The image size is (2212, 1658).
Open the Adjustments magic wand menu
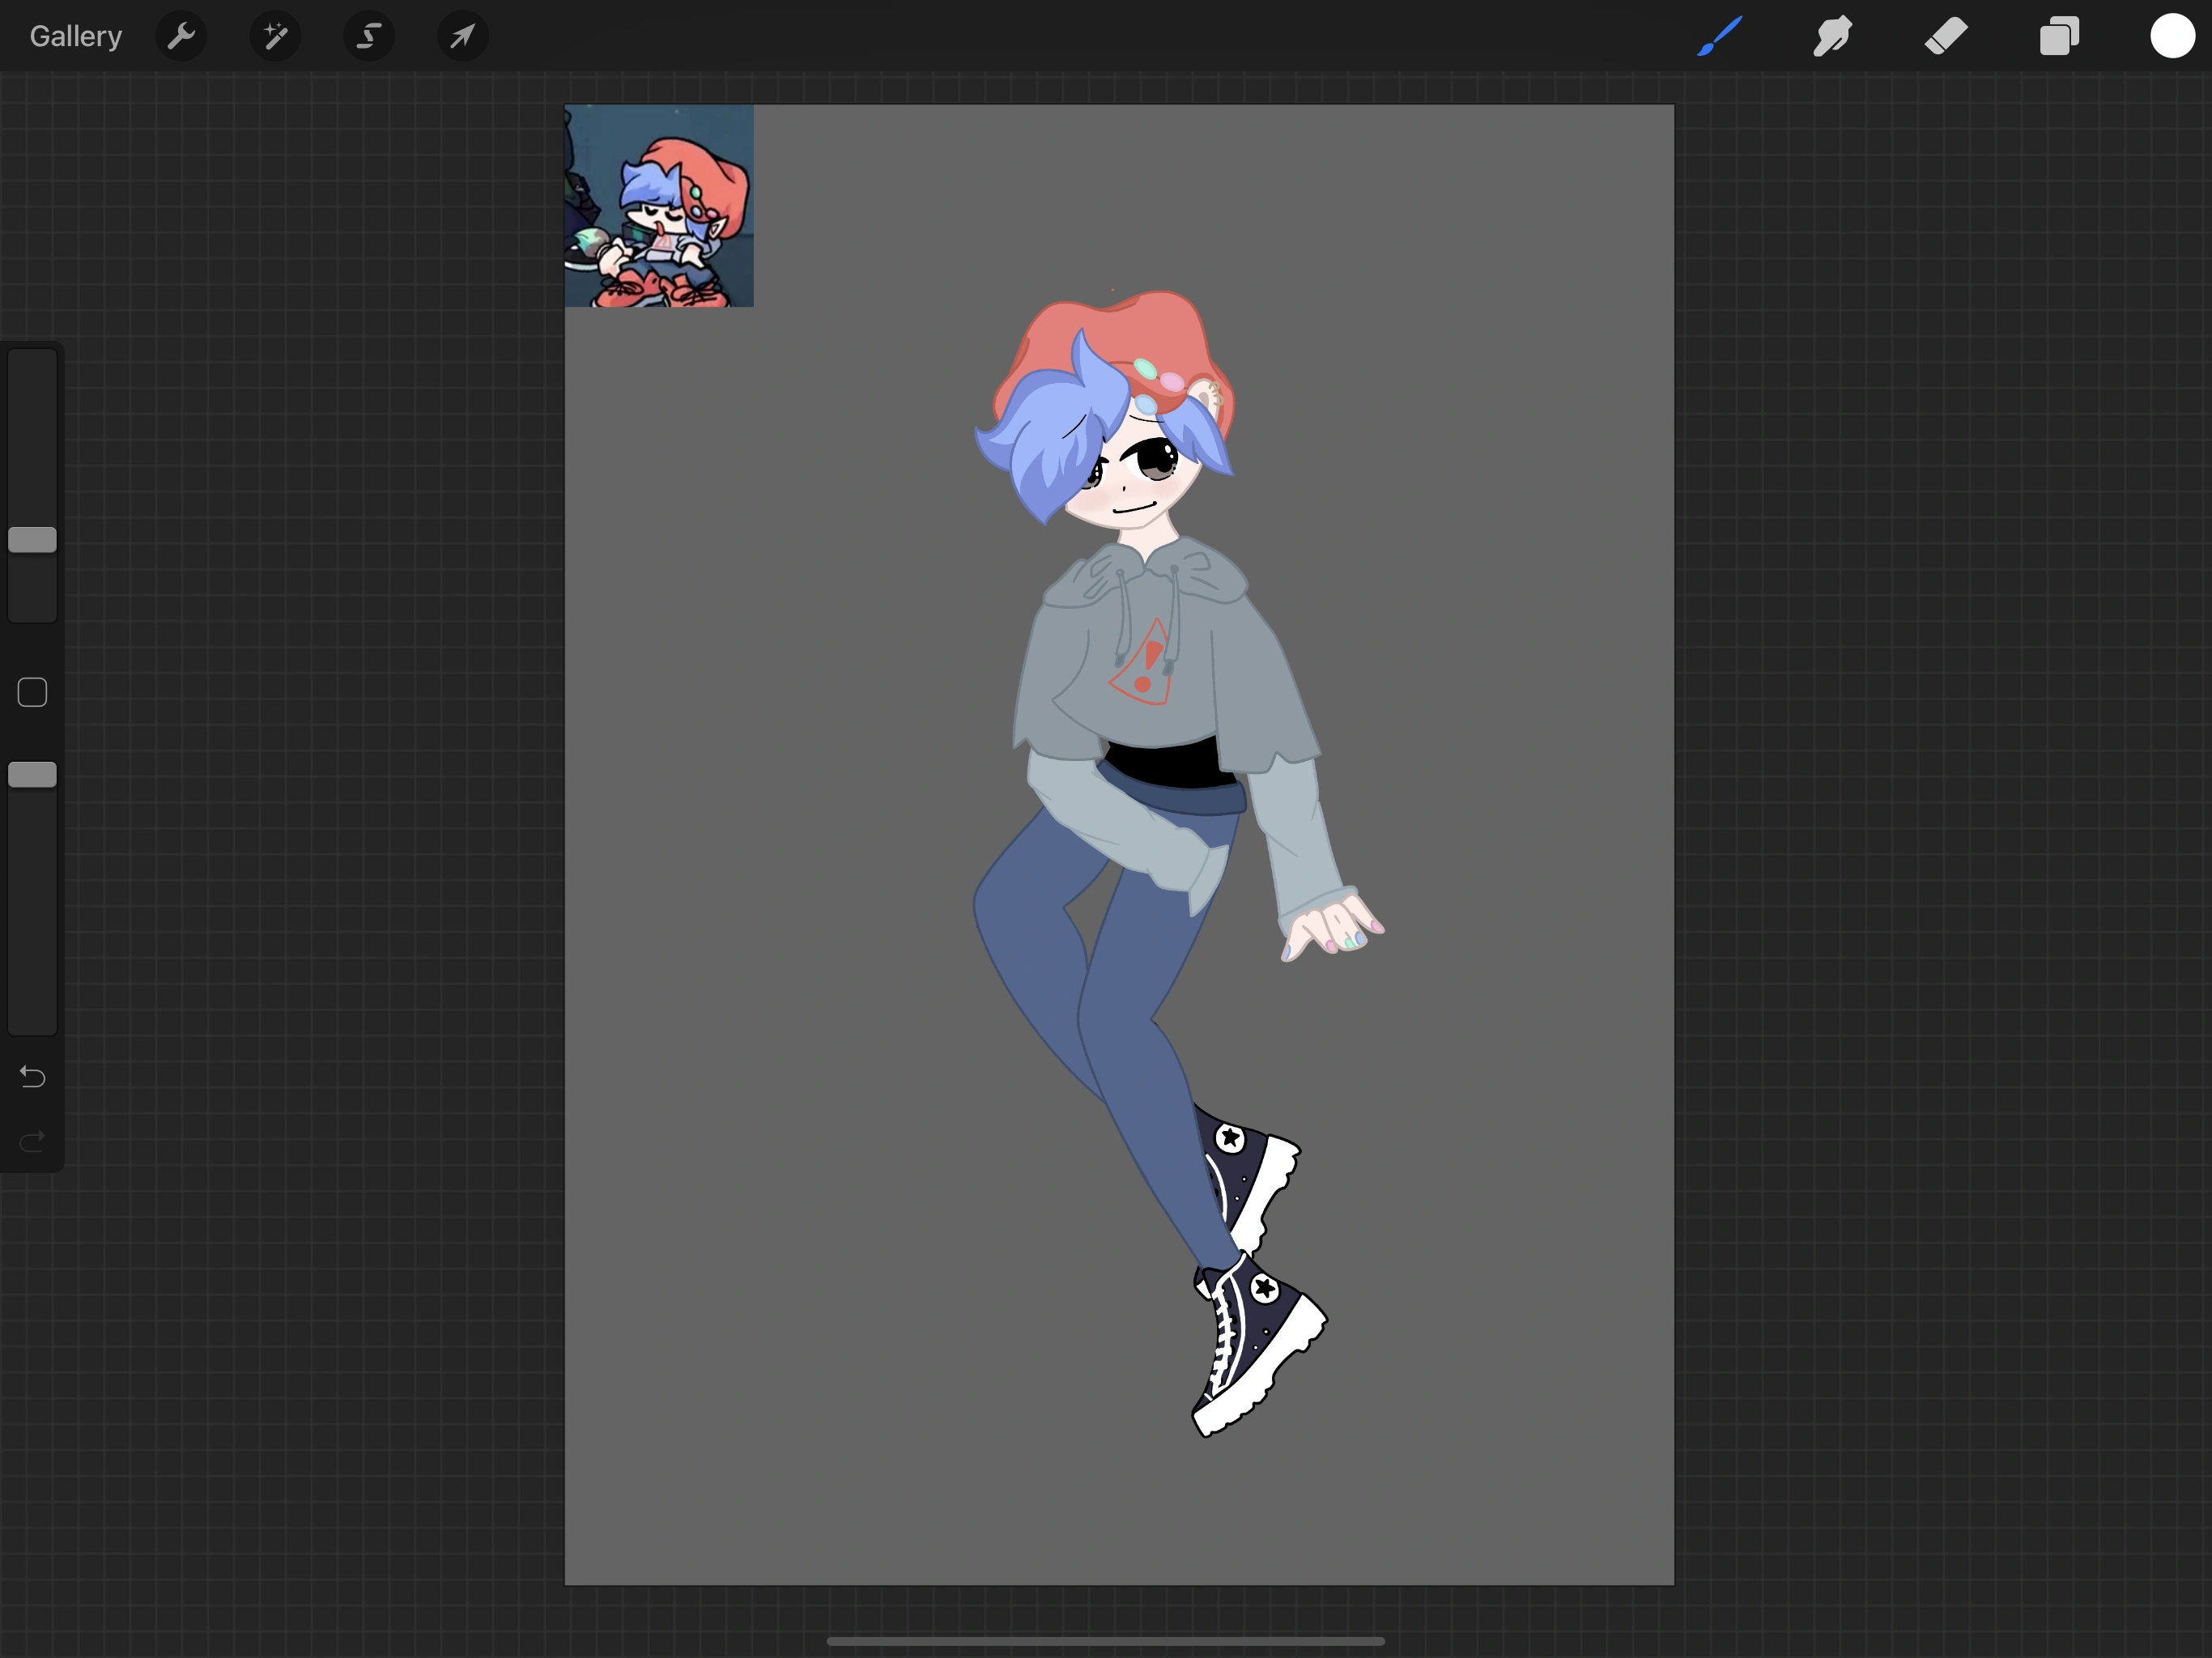275,36
